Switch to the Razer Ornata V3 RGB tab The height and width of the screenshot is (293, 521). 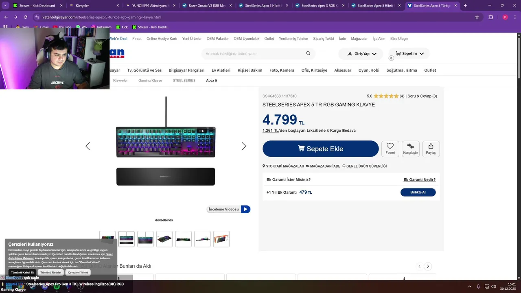(x=206, y=6)
